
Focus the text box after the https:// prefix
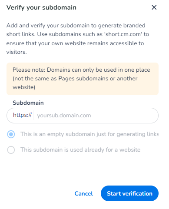[x=96, y=116]
